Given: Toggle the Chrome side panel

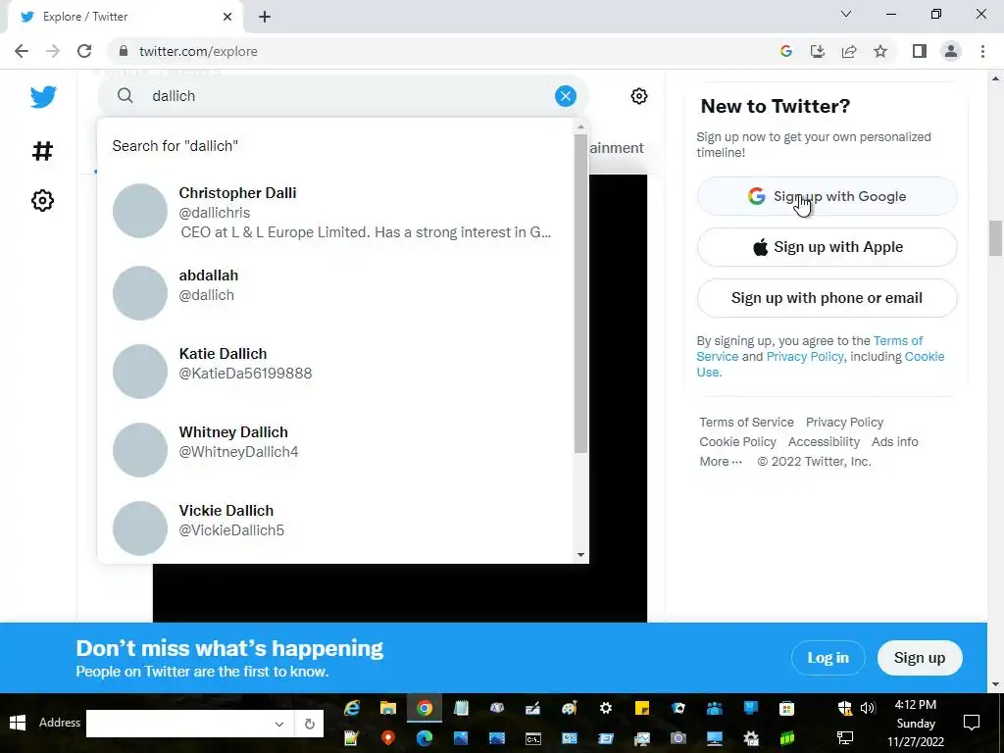Looking at the screenshot, I should [920, 51].
